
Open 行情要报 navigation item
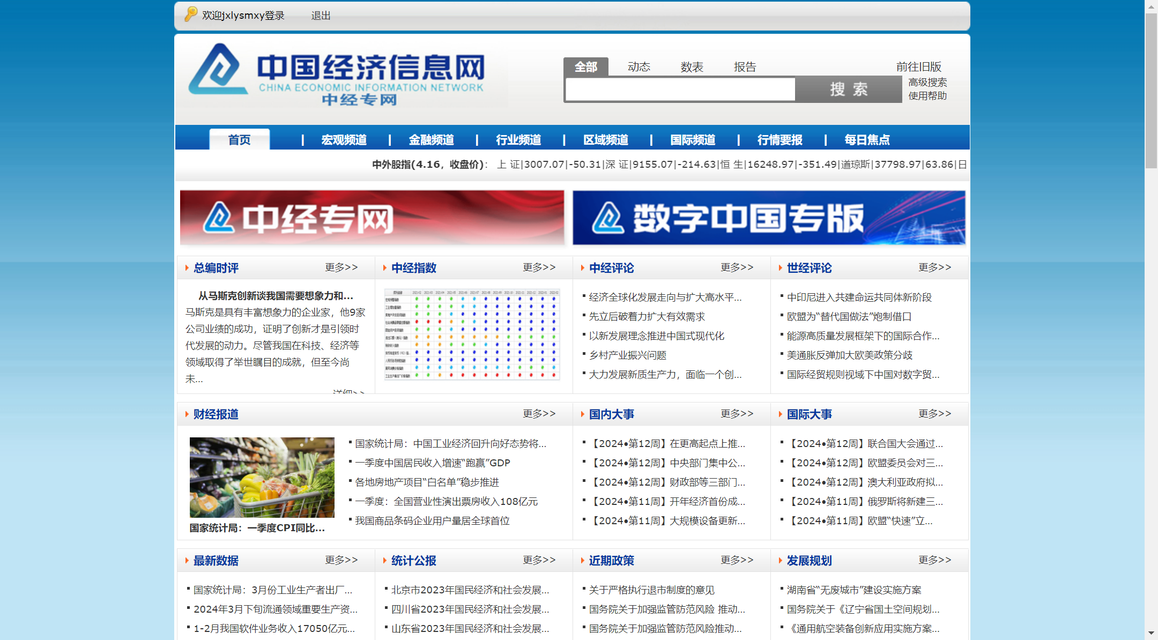point(780,139)
